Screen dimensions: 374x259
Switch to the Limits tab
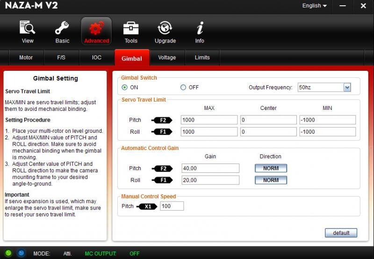[x=202, y=58]
